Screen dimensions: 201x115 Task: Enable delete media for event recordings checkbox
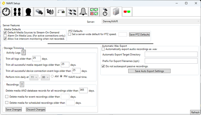pos(7,96)
